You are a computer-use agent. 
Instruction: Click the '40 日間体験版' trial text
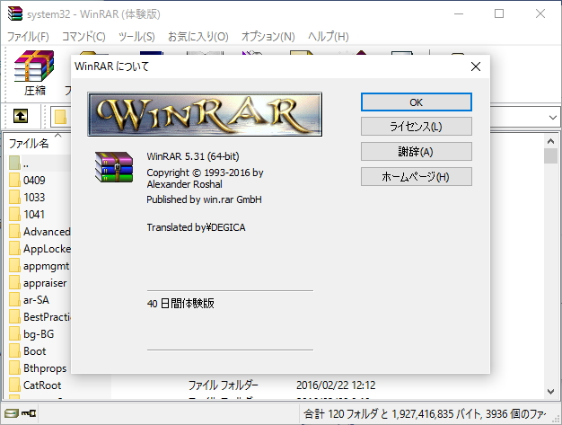pos(180,304)
